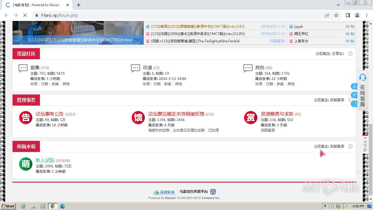Open 抠脚蜀黍 moderator link in 管理事务 header
The image size is (373, 210).
(x=337, y=100)
